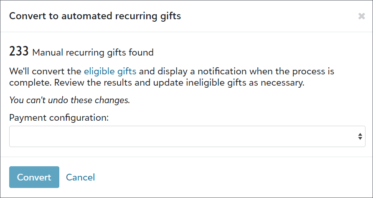Viewport: 373px width, 198px height.
Task: Click the Manual recurring gifts found text
Action: (x=93, y=52)
